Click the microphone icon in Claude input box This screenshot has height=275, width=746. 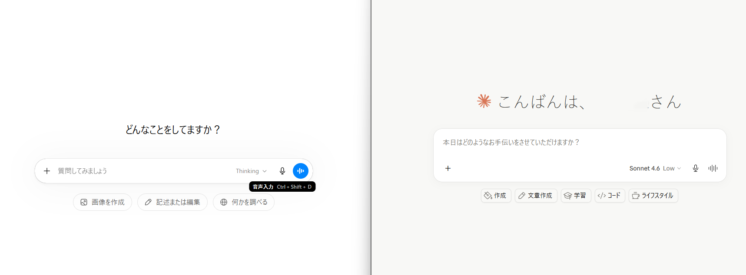696,168
